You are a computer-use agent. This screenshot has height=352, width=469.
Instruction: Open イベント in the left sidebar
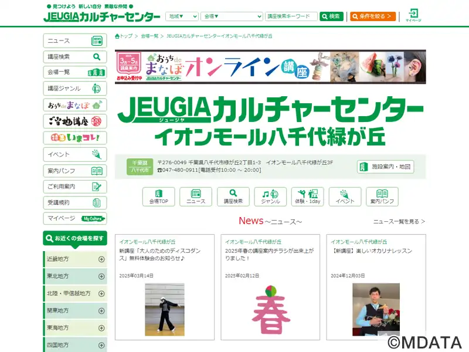coord(75,154)
